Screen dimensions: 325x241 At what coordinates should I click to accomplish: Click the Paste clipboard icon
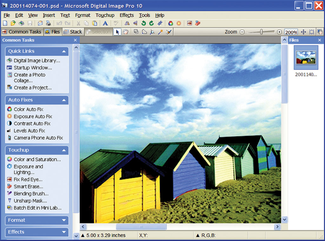(x=95, y=23)
